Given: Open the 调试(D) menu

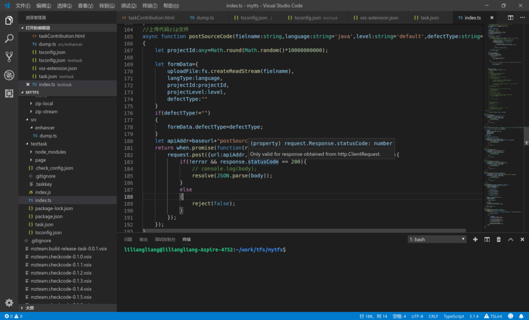Looking at the screenshot, I should pos(128,5).
